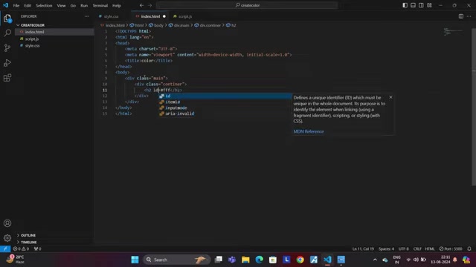476x267 pixels.
Task: Open the html breadcrumb dropdown
Action: 137,25
